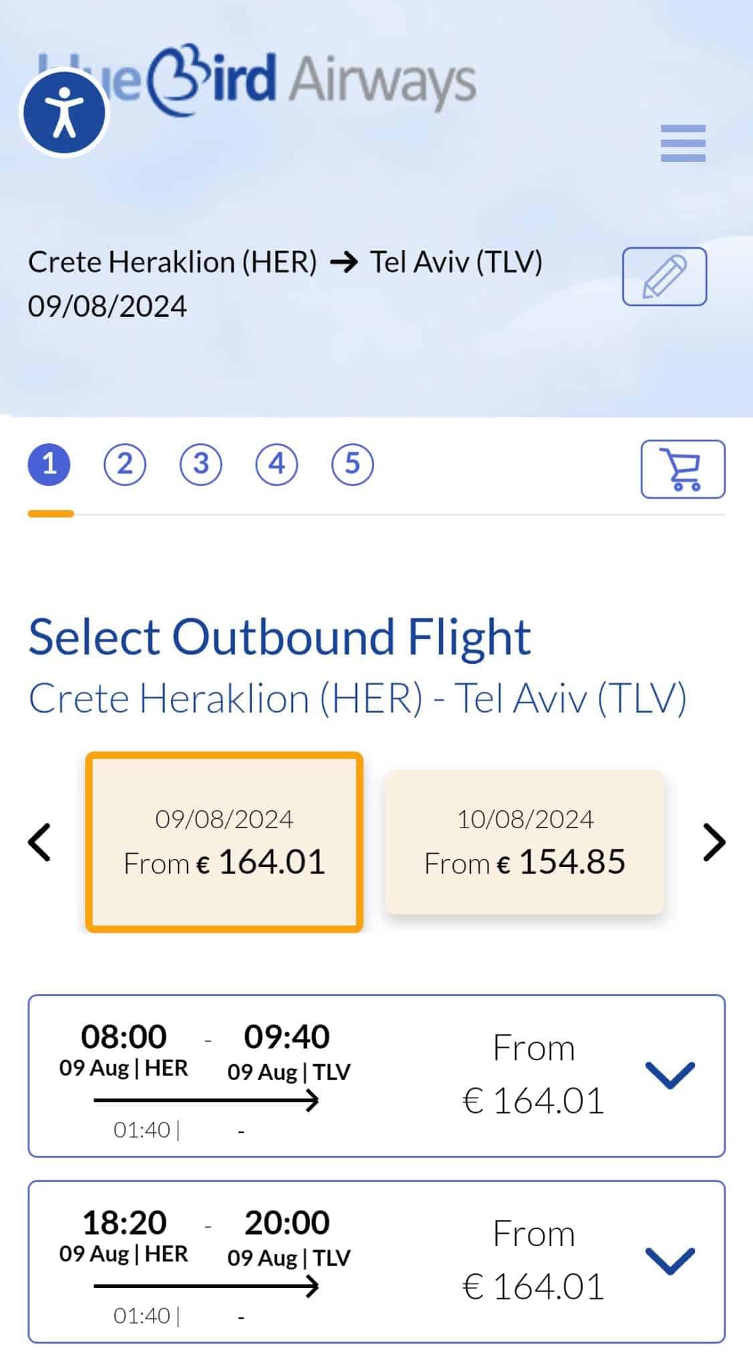The height and width of the screenshot is (1369, 753).
Task: Go to previous dates arrow
Action: 40,842
